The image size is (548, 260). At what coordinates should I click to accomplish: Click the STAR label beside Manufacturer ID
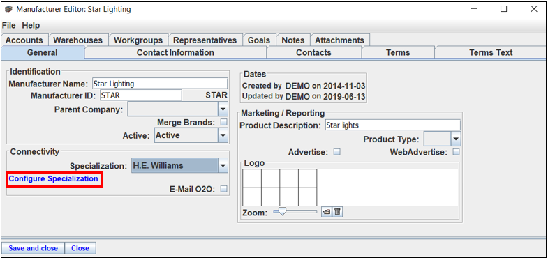(216, 95)
